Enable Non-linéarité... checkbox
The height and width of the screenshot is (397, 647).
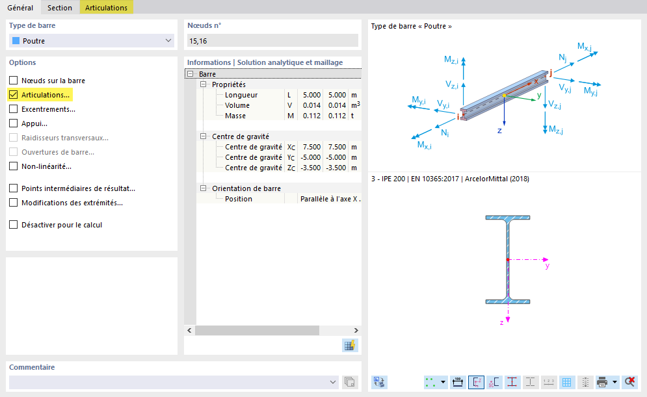tap(13, 166)
